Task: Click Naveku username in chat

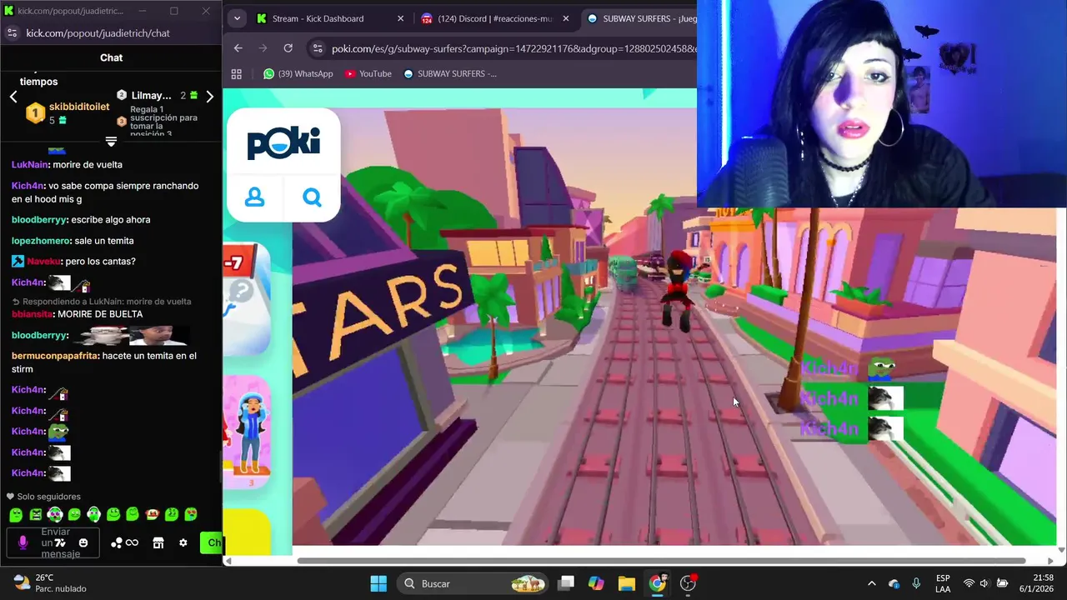Action: click(43, 262)
